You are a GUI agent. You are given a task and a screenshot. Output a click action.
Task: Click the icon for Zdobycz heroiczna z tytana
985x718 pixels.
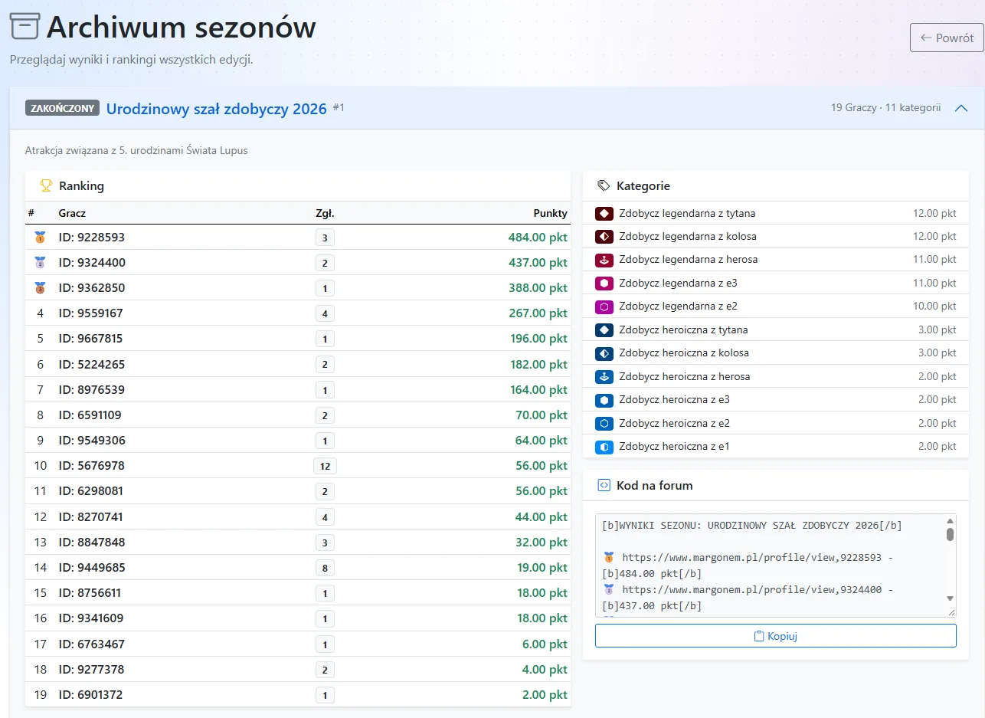tap(604, 329)
